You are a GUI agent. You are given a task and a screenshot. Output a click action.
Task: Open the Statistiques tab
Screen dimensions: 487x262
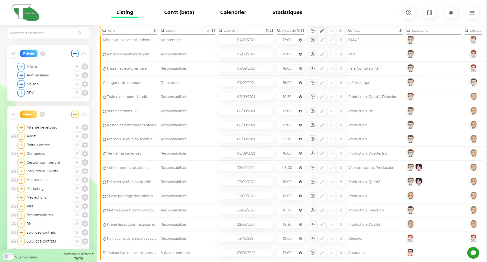click(287, 12)
